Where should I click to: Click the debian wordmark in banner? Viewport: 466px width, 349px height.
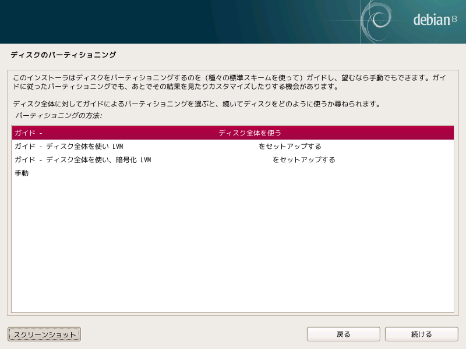(431, 20)
